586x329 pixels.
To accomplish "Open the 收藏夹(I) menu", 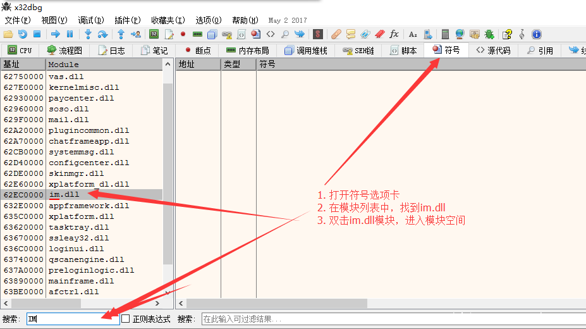I will point(168,20).
